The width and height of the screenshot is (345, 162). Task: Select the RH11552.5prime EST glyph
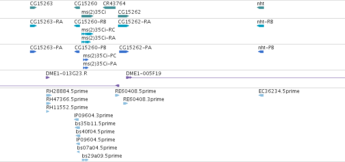pos(47,112)
